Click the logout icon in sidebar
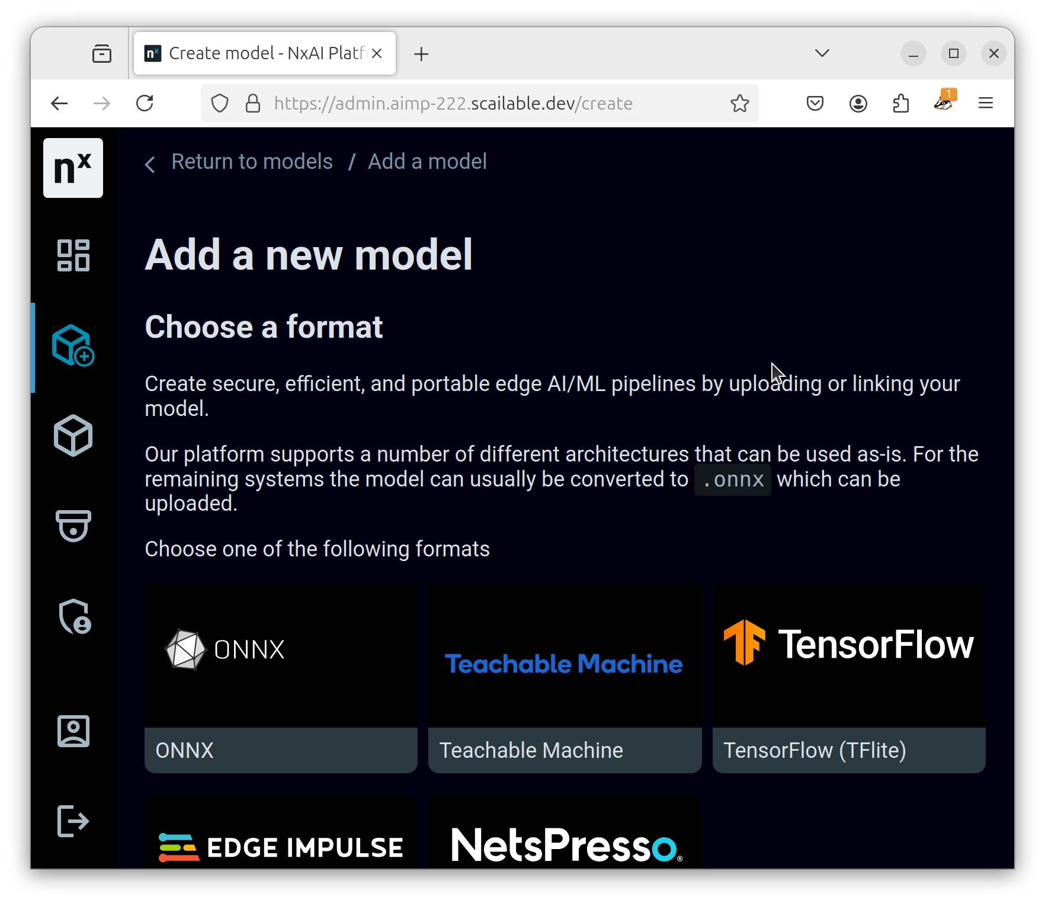The width and height of the screenshot is (1045, 903). 73,821
